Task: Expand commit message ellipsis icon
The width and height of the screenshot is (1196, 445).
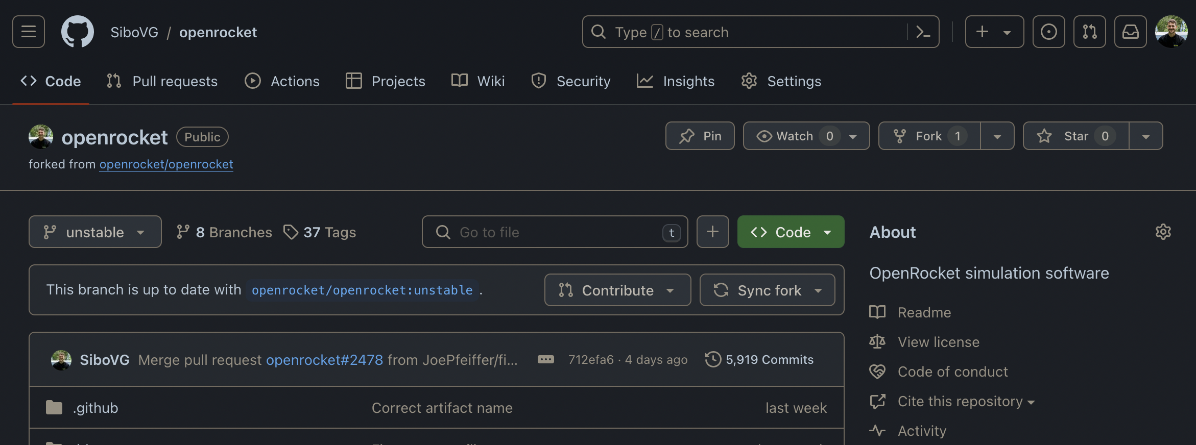Action: pos(545,360)
